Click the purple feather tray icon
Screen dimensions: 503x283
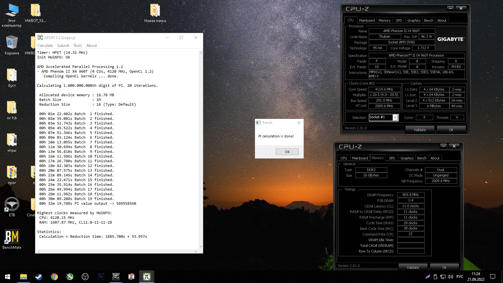(428, 277)
